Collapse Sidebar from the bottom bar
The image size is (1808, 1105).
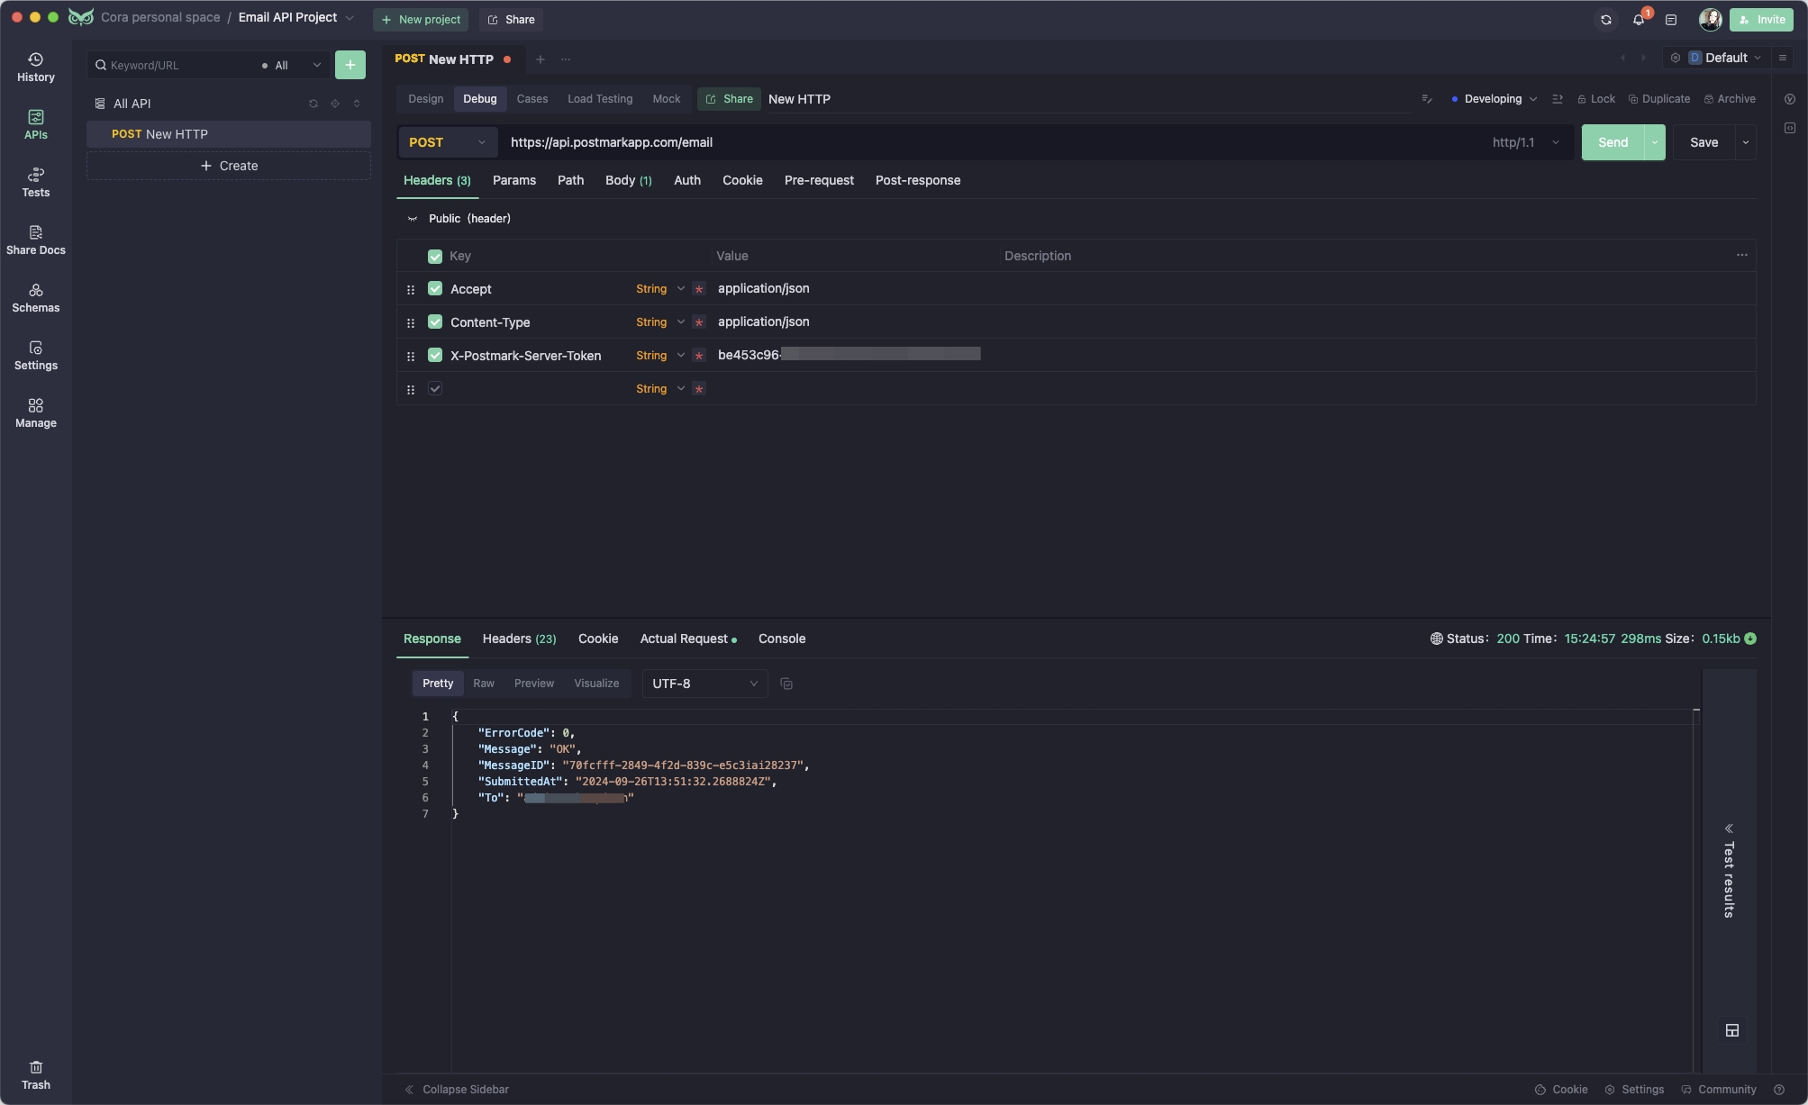[457, 1090]
